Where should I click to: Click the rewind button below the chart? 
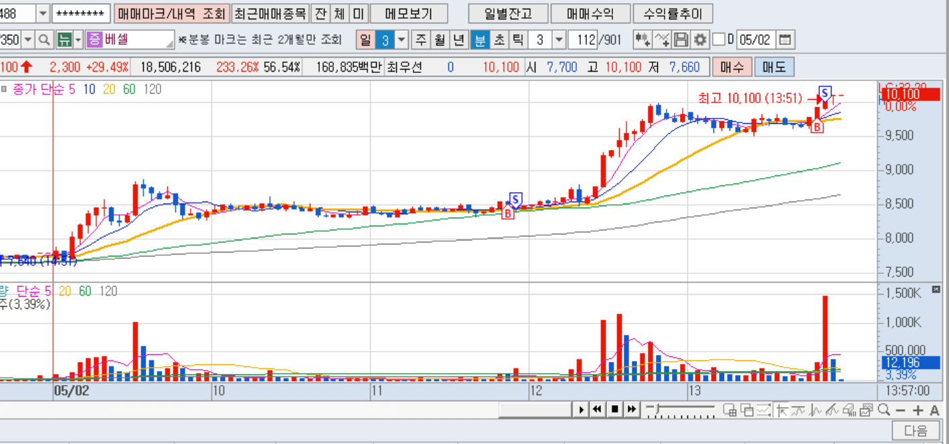coord(597,410)
